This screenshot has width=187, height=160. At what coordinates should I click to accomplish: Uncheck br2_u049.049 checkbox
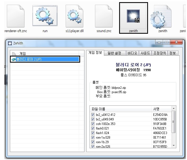[x=93, y=119]
